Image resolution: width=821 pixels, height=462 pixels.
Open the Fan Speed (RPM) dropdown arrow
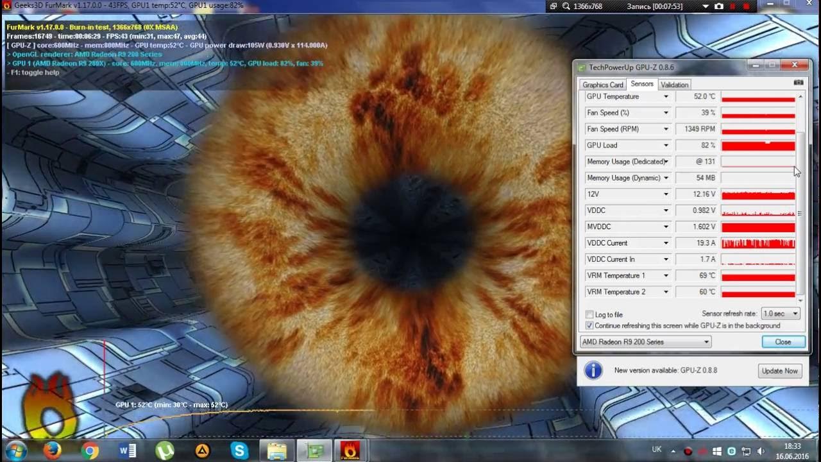666,129
